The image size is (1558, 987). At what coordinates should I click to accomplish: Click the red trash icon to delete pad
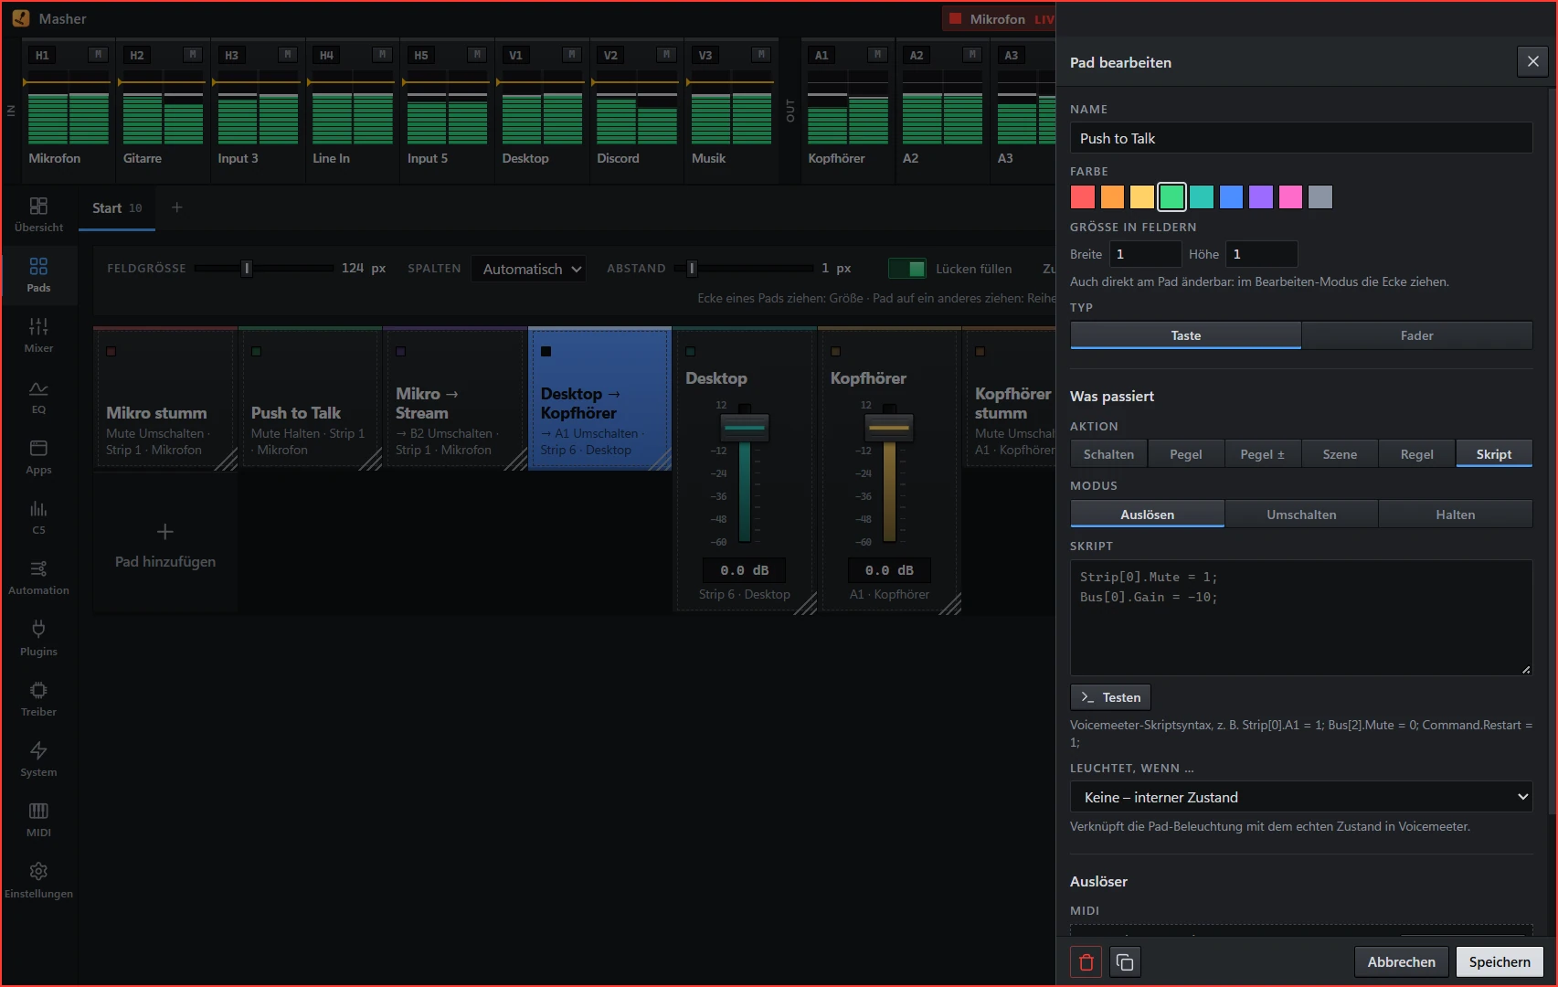click(x=1086, y=961)
